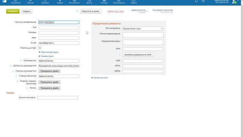This screenshot has height=137, width=243.
Task: Open the Товары section in top navigation
Action: coord(60,2)
